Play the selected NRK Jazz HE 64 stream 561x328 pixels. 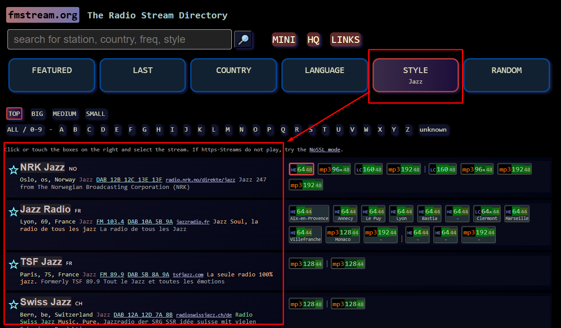(x=302, y=169)
